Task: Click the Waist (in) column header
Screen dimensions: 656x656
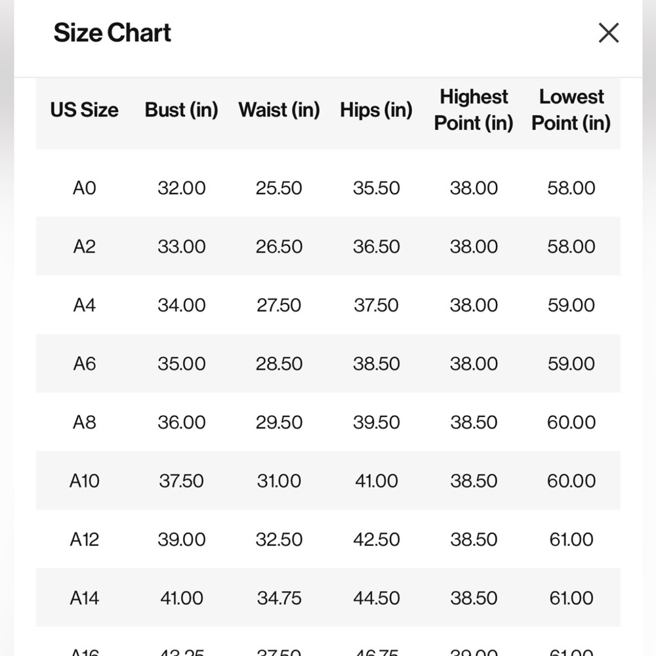Action: tap(279, 110)
